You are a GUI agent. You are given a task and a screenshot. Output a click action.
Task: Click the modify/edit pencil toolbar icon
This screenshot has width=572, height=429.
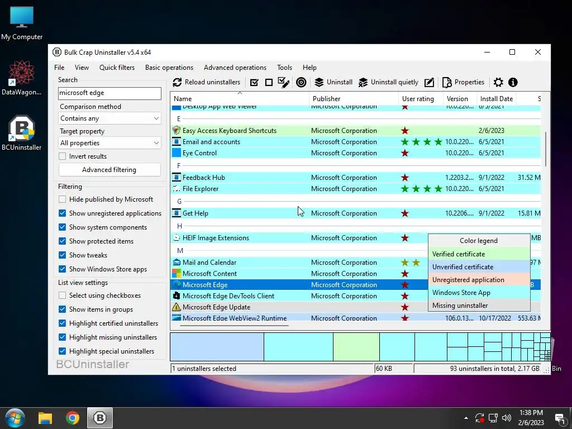point(430,83)
